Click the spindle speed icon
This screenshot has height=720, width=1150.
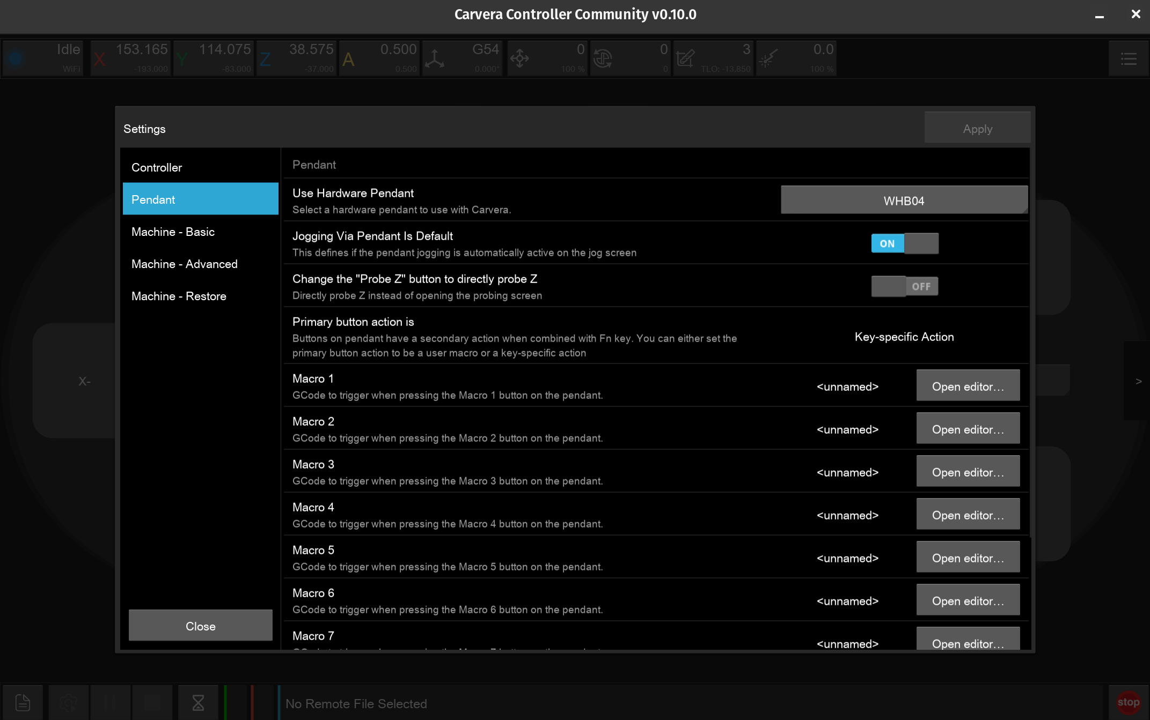(603, 58)
